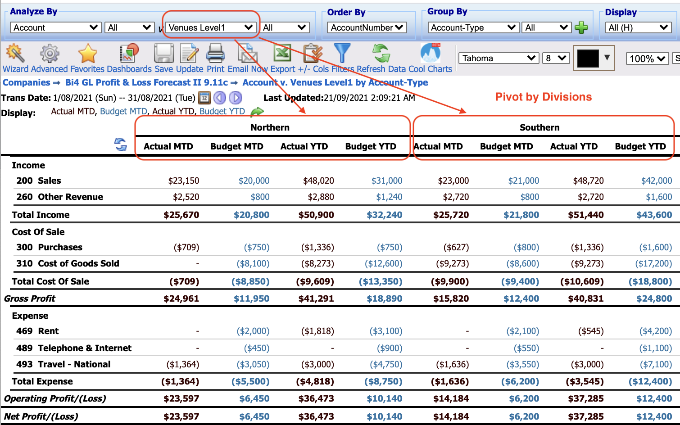Click the 469 Rent row label
680x425 pixels.
tap(37, 331)
